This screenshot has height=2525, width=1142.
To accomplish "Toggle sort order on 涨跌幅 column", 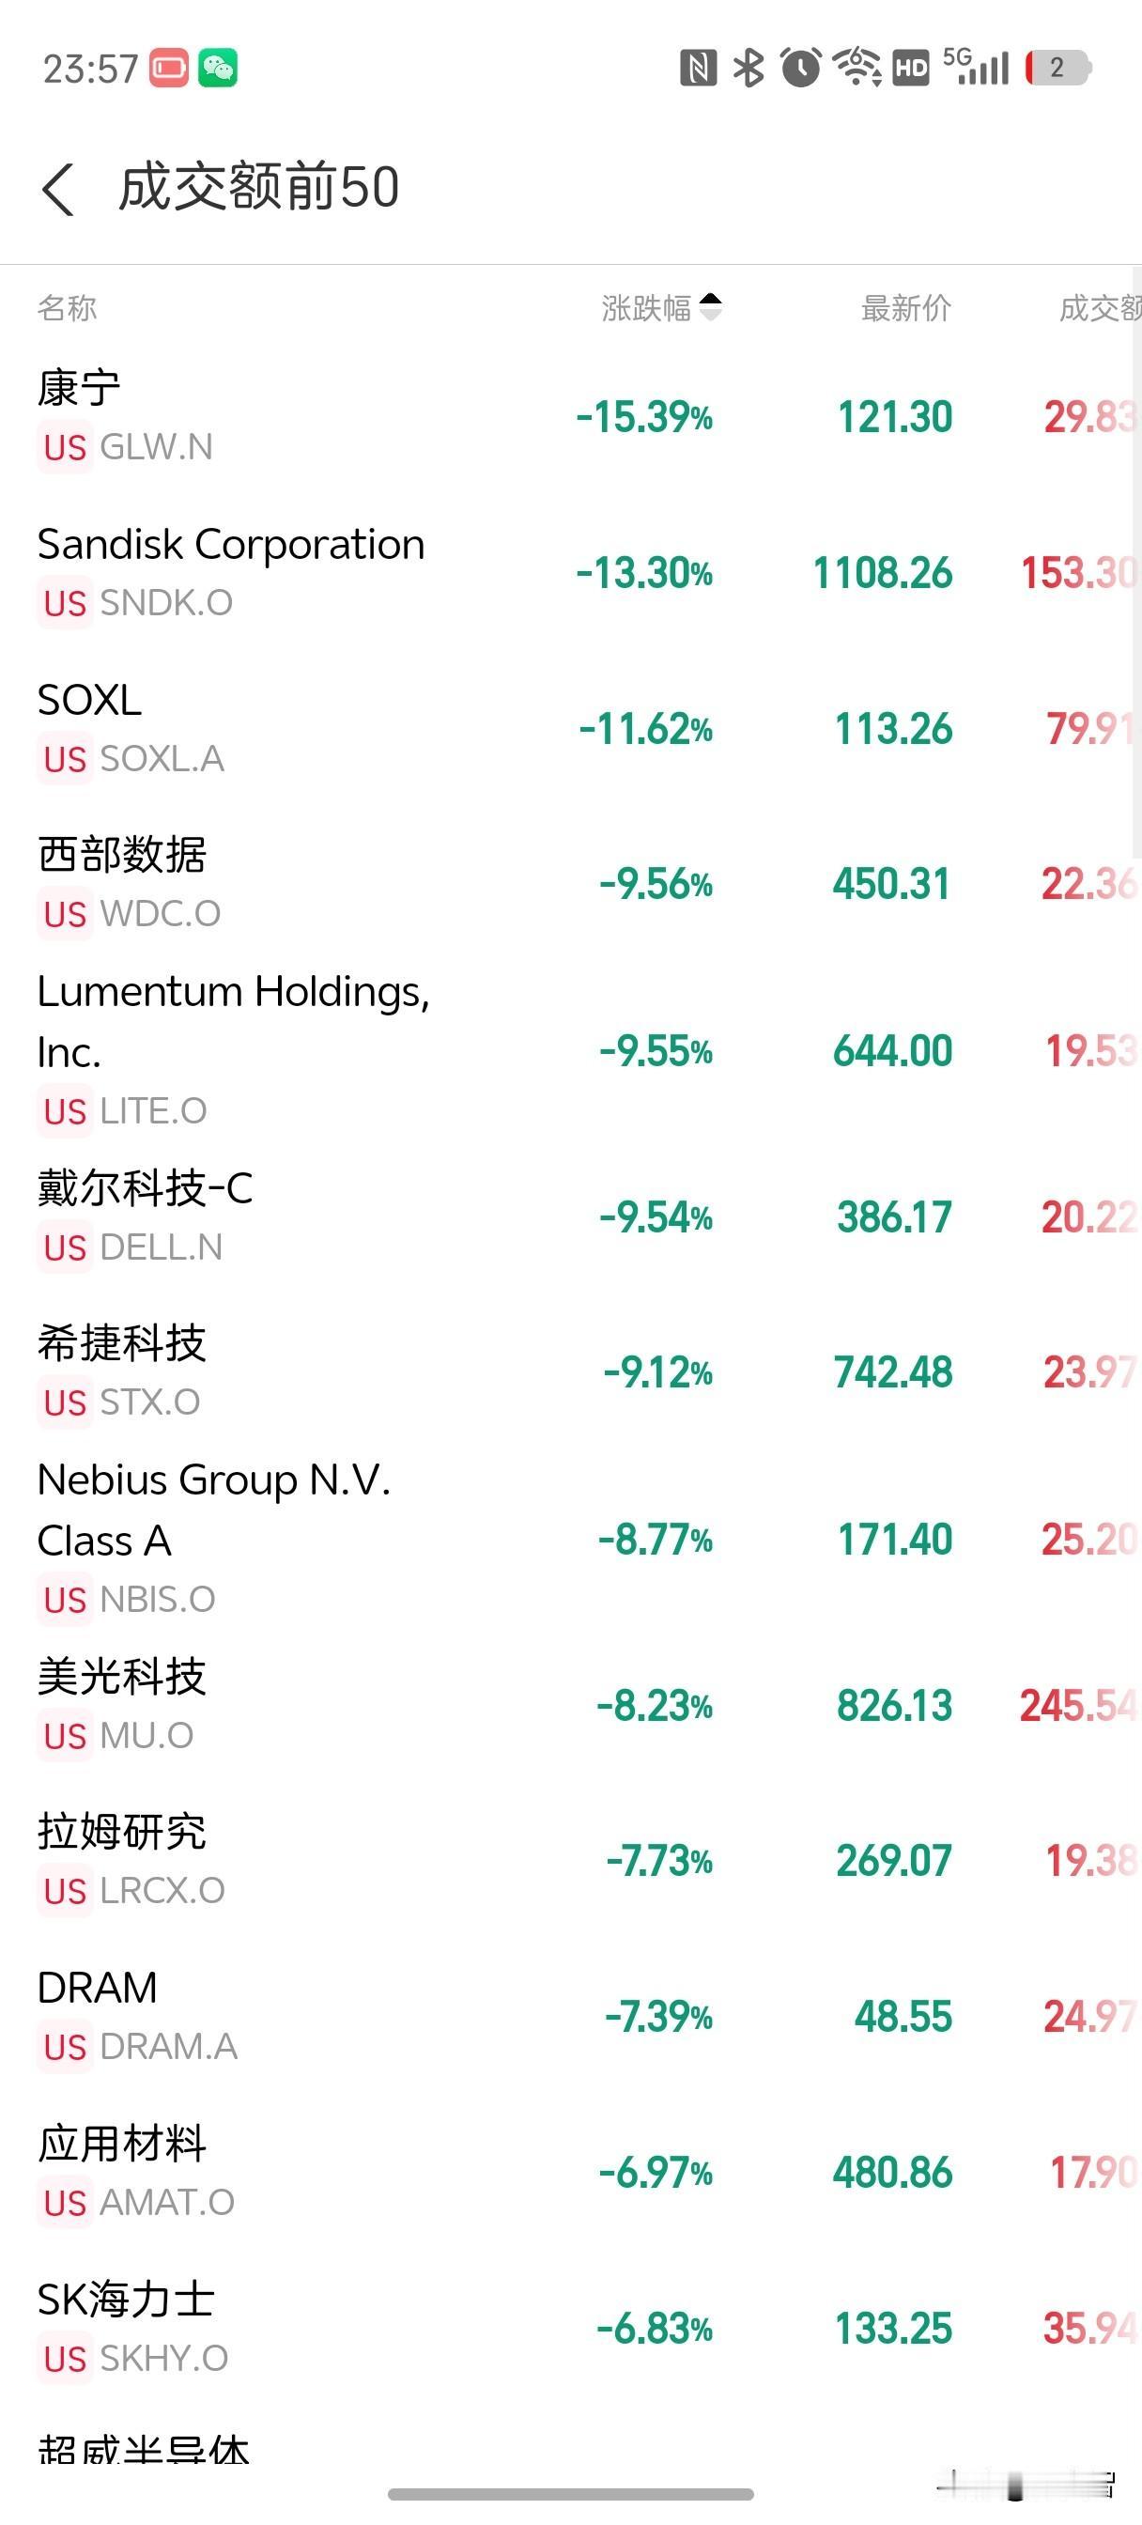I will click(x=662, y=308).
